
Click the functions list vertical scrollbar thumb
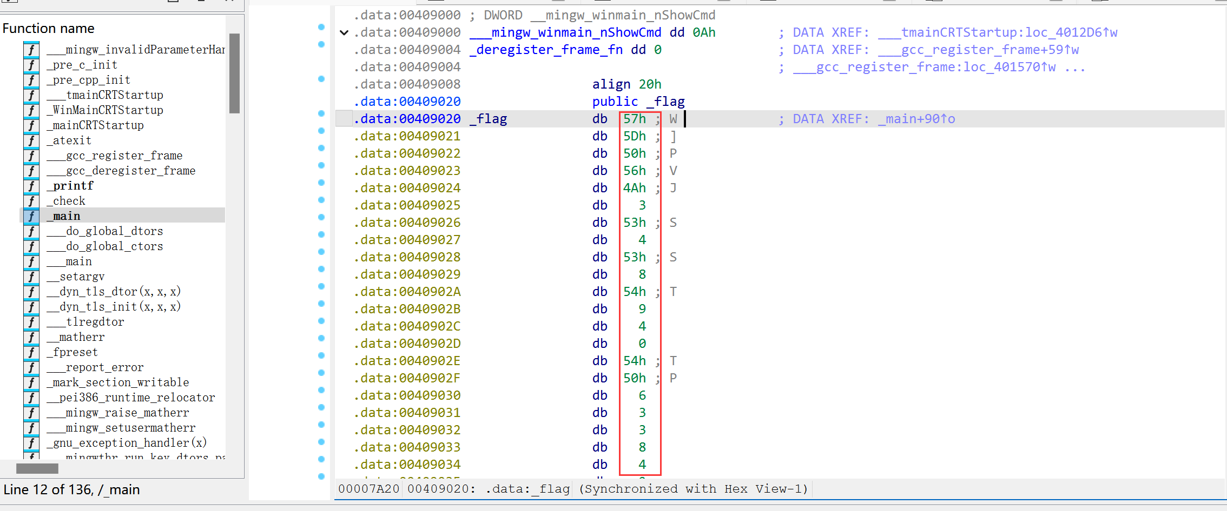pos(234,73)
